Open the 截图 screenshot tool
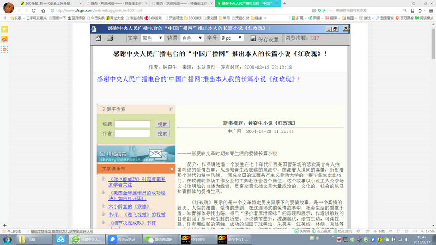 click(x=348, y=18)
